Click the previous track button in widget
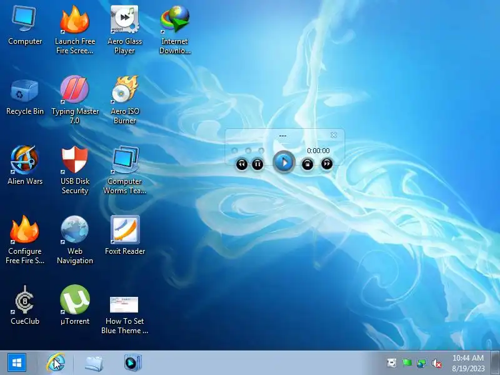Image resolution: width=500 pixels, height=375 pixels. tap(242, 164)
